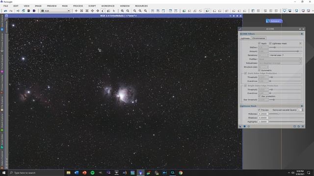Open the MASK menu
The width and height of the screenshot is (314, 176).
(x=65, y=6)
